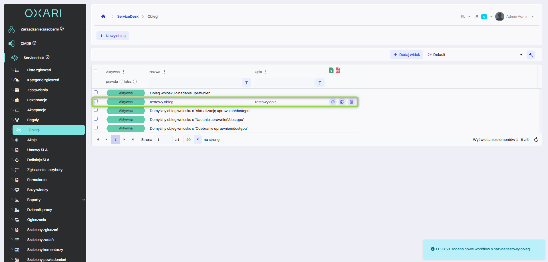The height and width of the screenshot is (262, 548).
Task: Open Umowy SLA sidebar item
Action: point(37,150)
